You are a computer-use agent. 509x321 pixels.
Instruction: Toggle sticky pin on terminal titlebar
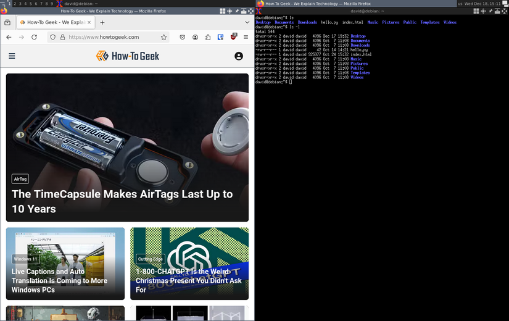coord(490,11)
